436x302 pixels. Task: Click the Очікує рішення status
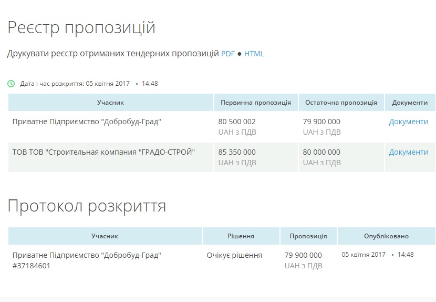pos(234,255)
